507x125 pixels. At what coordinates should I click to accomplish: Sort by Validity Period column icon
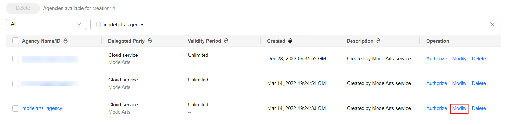point(226,41)
